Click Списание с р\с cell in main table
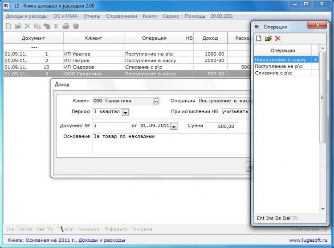This screenshot has width=334, height=248. (x=155, y=67)
